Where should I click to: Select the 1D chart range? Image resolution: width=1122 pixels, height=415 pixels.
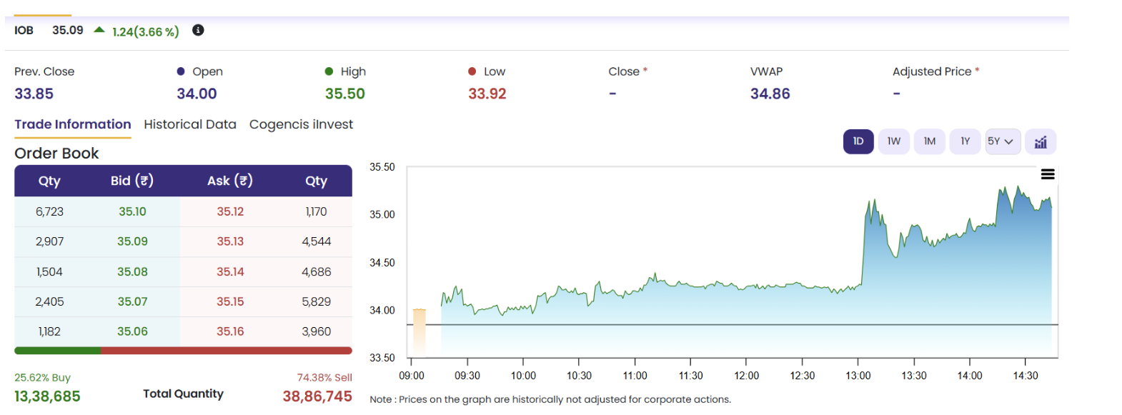click(x=858, y=141)
